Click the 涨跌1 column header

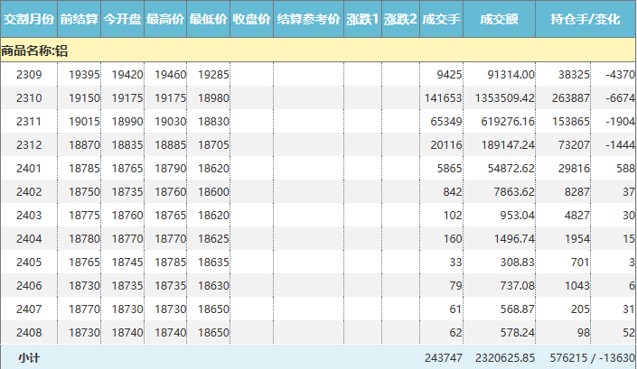[361, 19]
